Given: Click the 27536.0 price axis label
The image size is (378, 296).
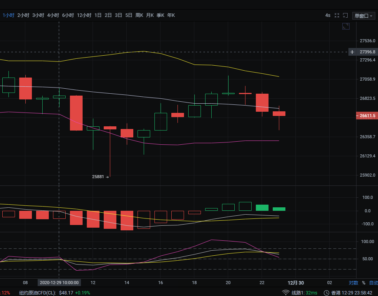Looking at the screenshot, I should [x=367, y=41].
